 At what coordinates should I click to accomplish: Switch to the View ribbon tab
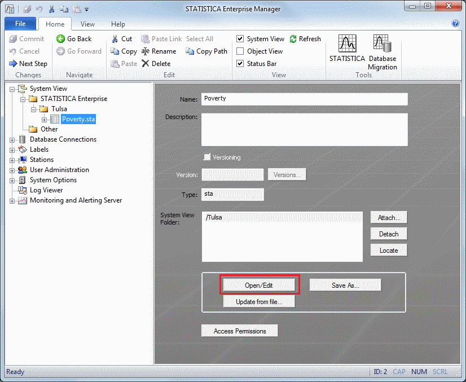[87, 24]
